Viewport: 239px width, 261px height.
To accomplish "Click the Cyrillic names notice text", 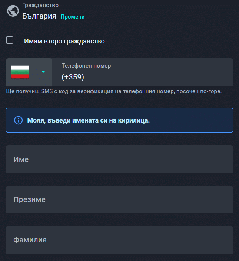I will tap(89, 120).
